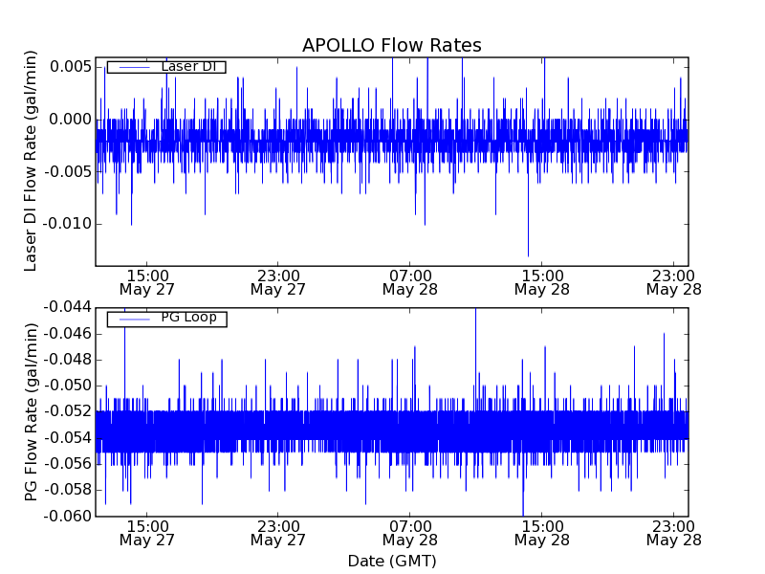Click the Date (GMT) x-axis label
The width and height of the screenshot is (765, 574).
pos(391,561)
